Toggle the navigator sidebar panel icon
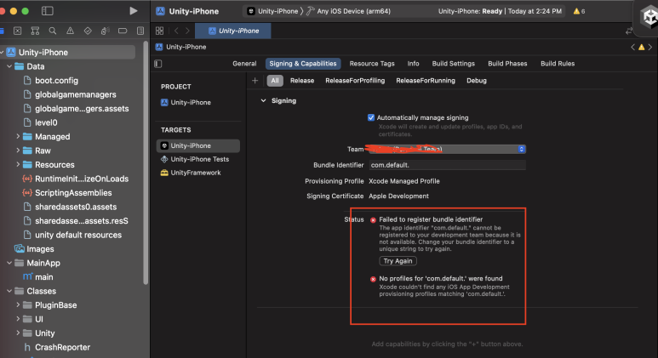The width and height of the screenshot is (658, 358). tap(48, 11)
